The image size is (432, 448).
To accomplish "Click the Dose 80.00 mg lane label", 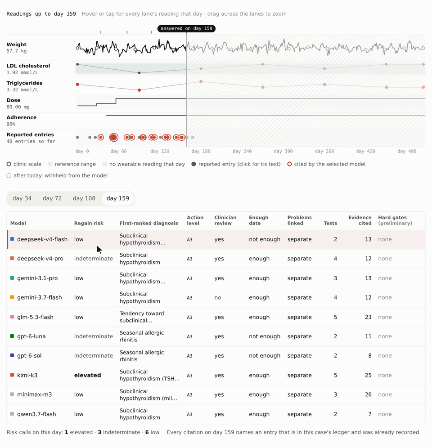I will coord(18,103).
